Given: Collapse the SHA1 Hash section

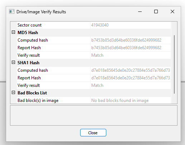Looking at the screenshot, I should tap(13, 62).
